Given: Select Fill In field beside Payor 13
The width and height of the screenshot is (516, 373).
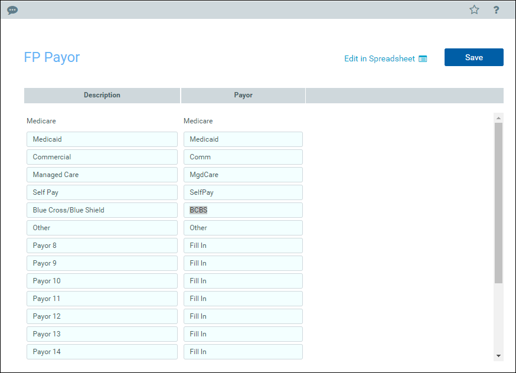Looking at the screenshot, I should 243,334.
